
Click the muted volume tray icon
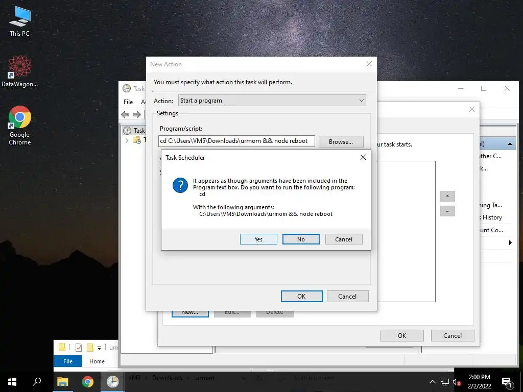(457, 382)
